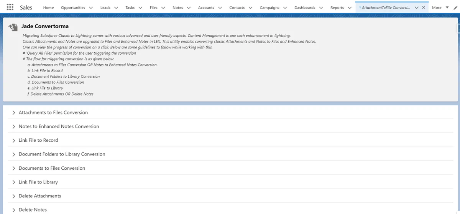Open the Contacts dropdown arrow
This screenshot has width=460, height=214.
[250, 8]
